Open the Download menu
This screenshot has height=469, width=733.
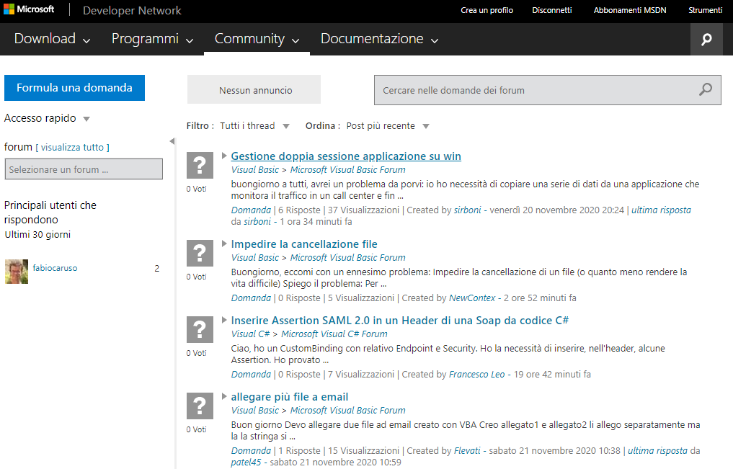click(x=52, y=39)
